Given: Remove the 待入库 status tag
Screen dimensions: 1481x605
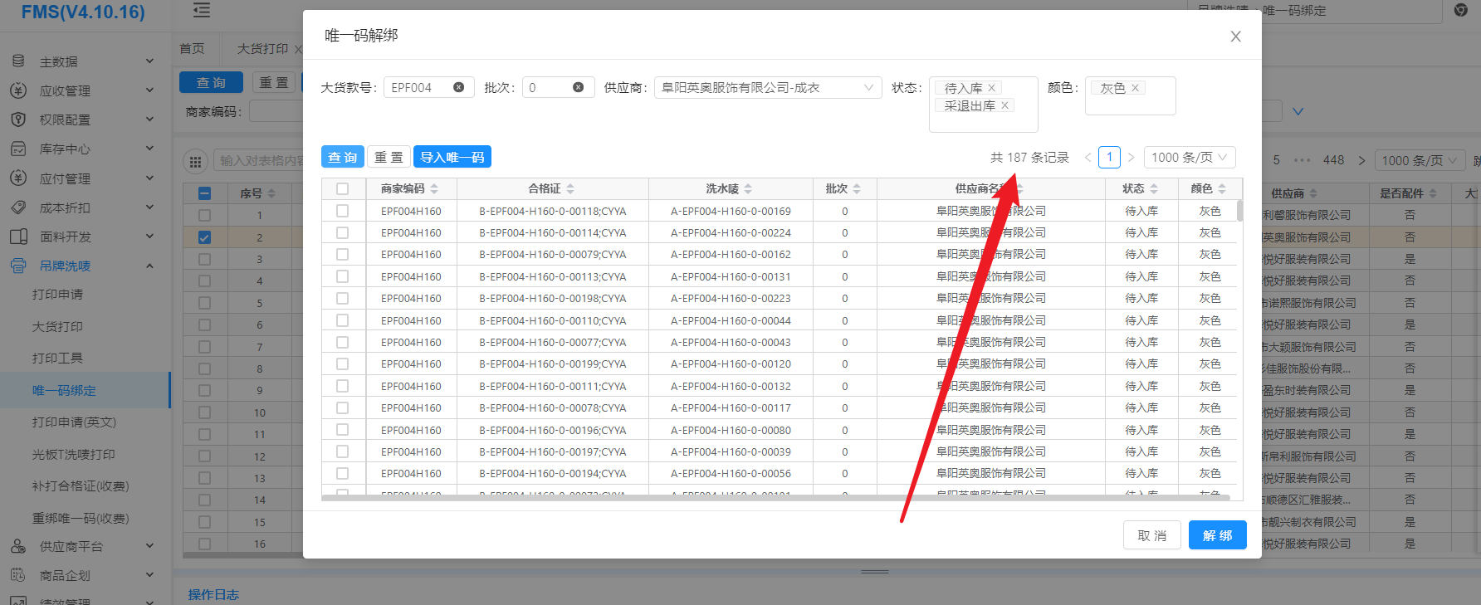Looking at the screenshot, I should (x=991, y=88).
